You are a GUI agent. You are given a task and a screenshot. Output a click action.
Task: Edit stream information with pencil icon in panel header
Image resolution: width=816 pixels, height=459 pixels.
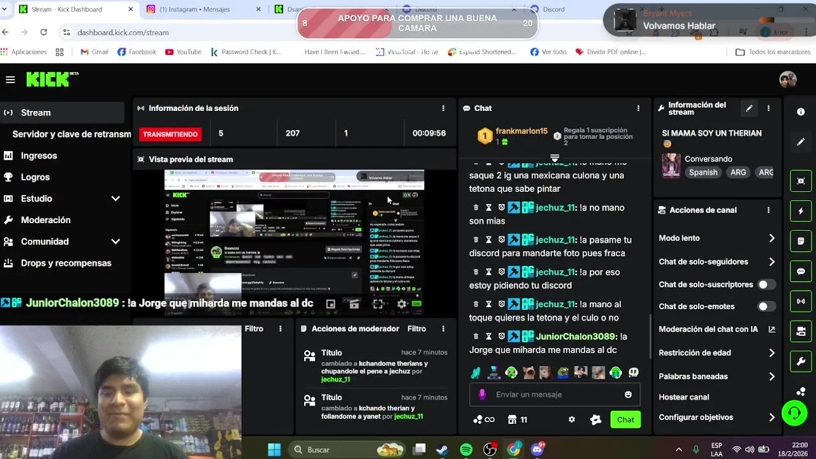pyautogui.click(x=749, y=108)
